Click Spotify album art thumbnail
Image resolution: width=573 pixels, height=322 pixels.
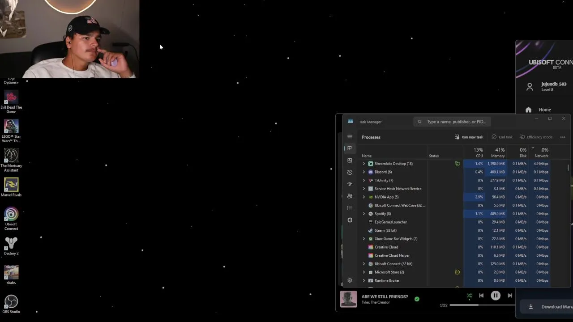pyautogui.click(x=349, y=299)
